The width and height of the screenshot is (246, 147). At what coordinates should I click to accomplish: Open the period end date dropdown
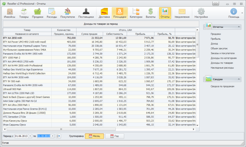click(x=53, y=136)
